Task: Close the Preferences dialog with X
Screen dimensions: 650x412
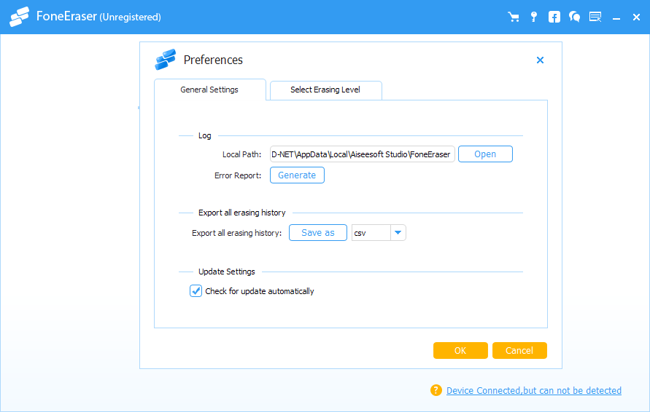Action: pos(540,60)
